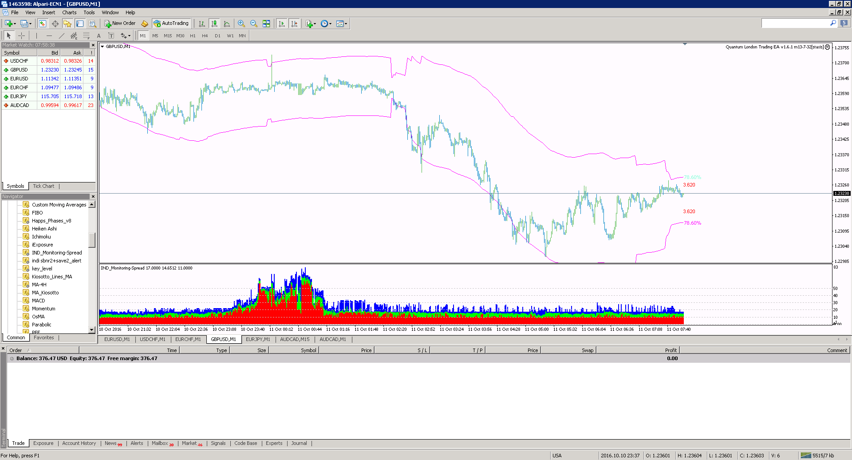Open the Experts terminal tab
852x460 pixels.
(274, 443)
